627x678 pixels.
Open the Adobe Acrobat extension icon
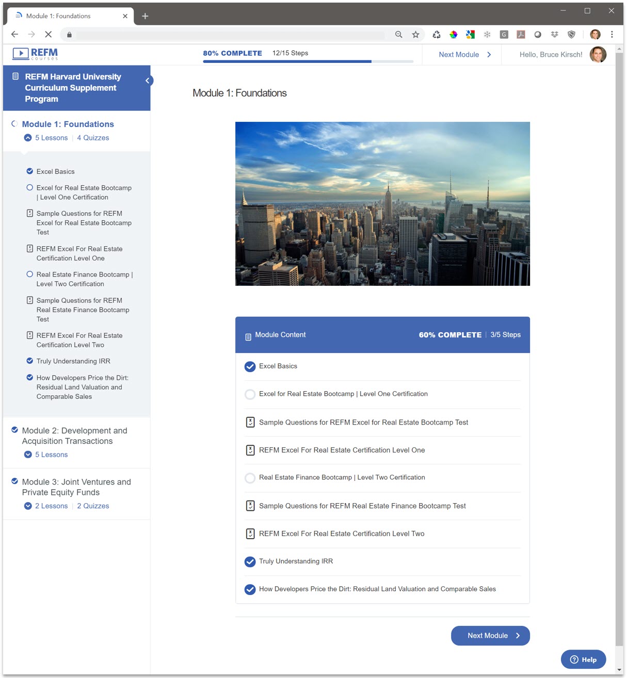pyautogui.click(x=521, y=34)
